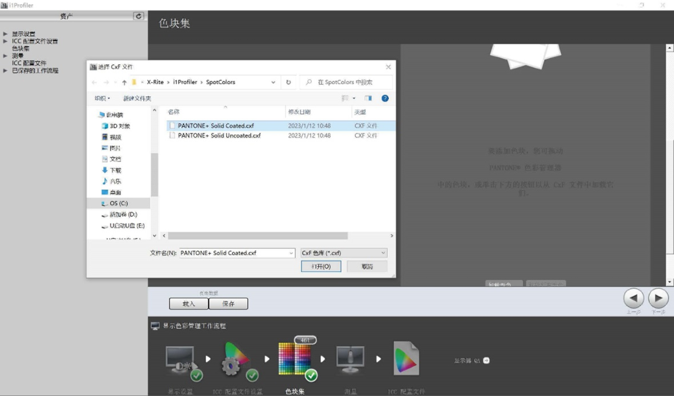Click the 显示器 QA arrow icon

(486, 360)
